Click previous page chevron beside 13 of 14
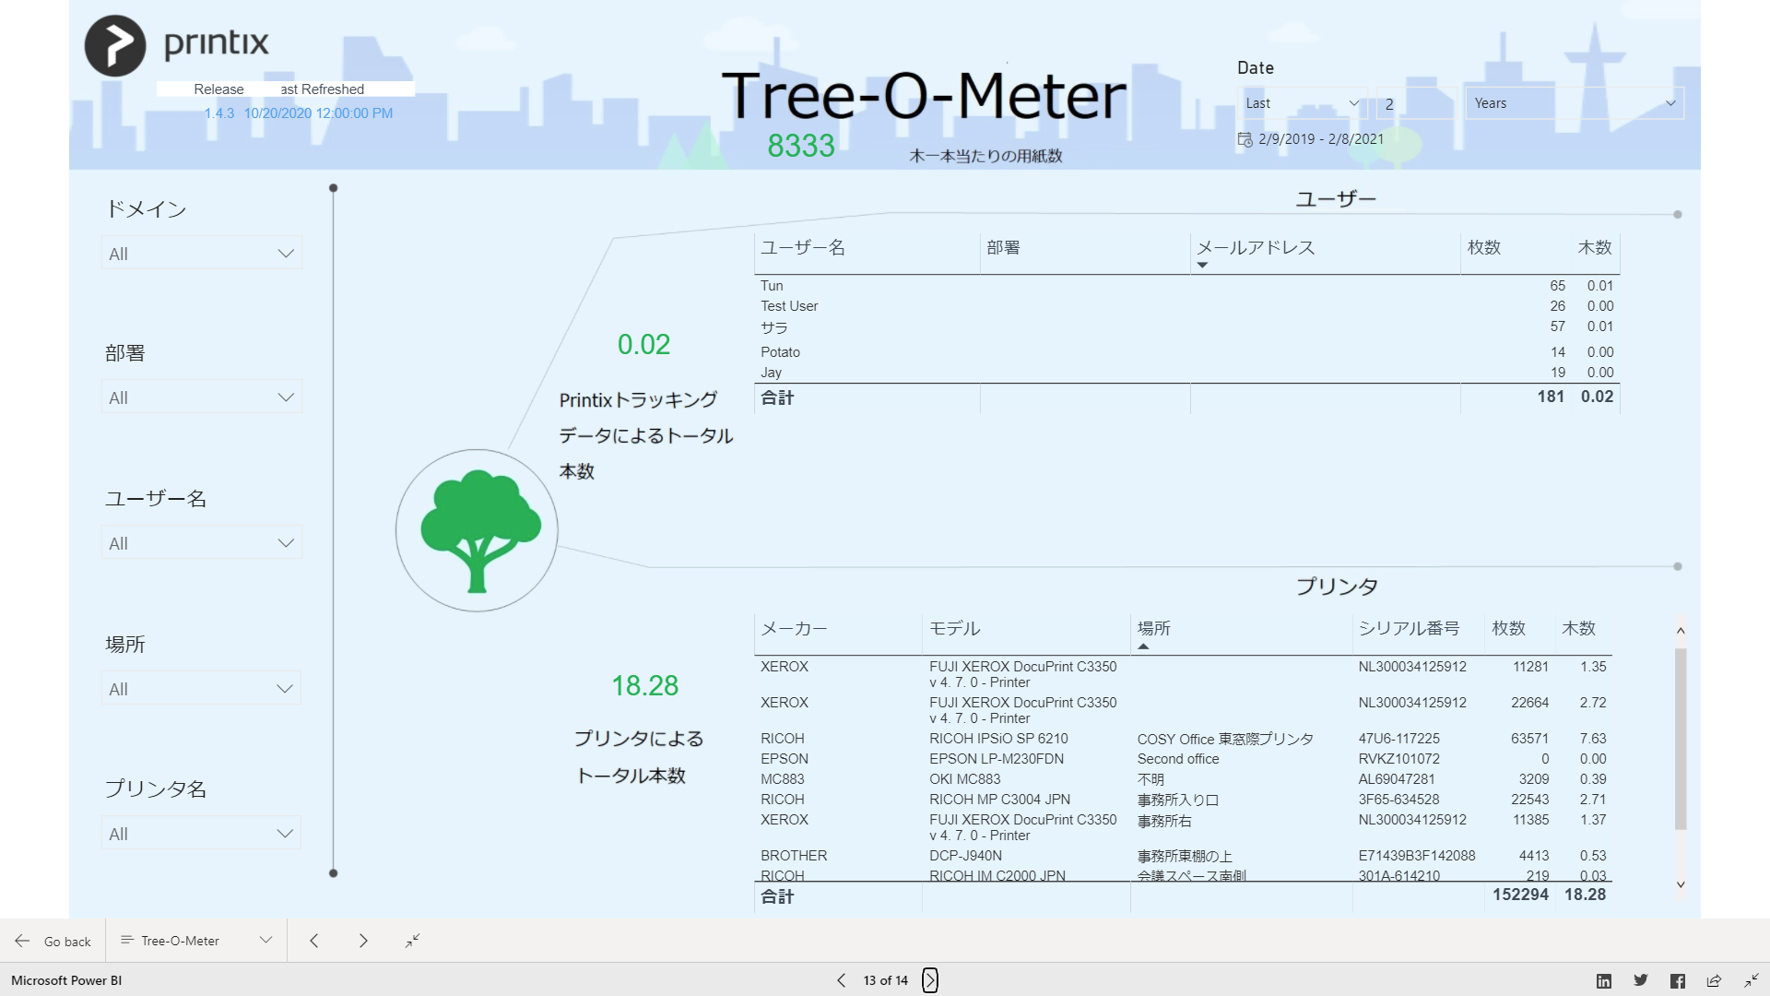This screenshot has height=996, width=1770. (x=841, y=980)
